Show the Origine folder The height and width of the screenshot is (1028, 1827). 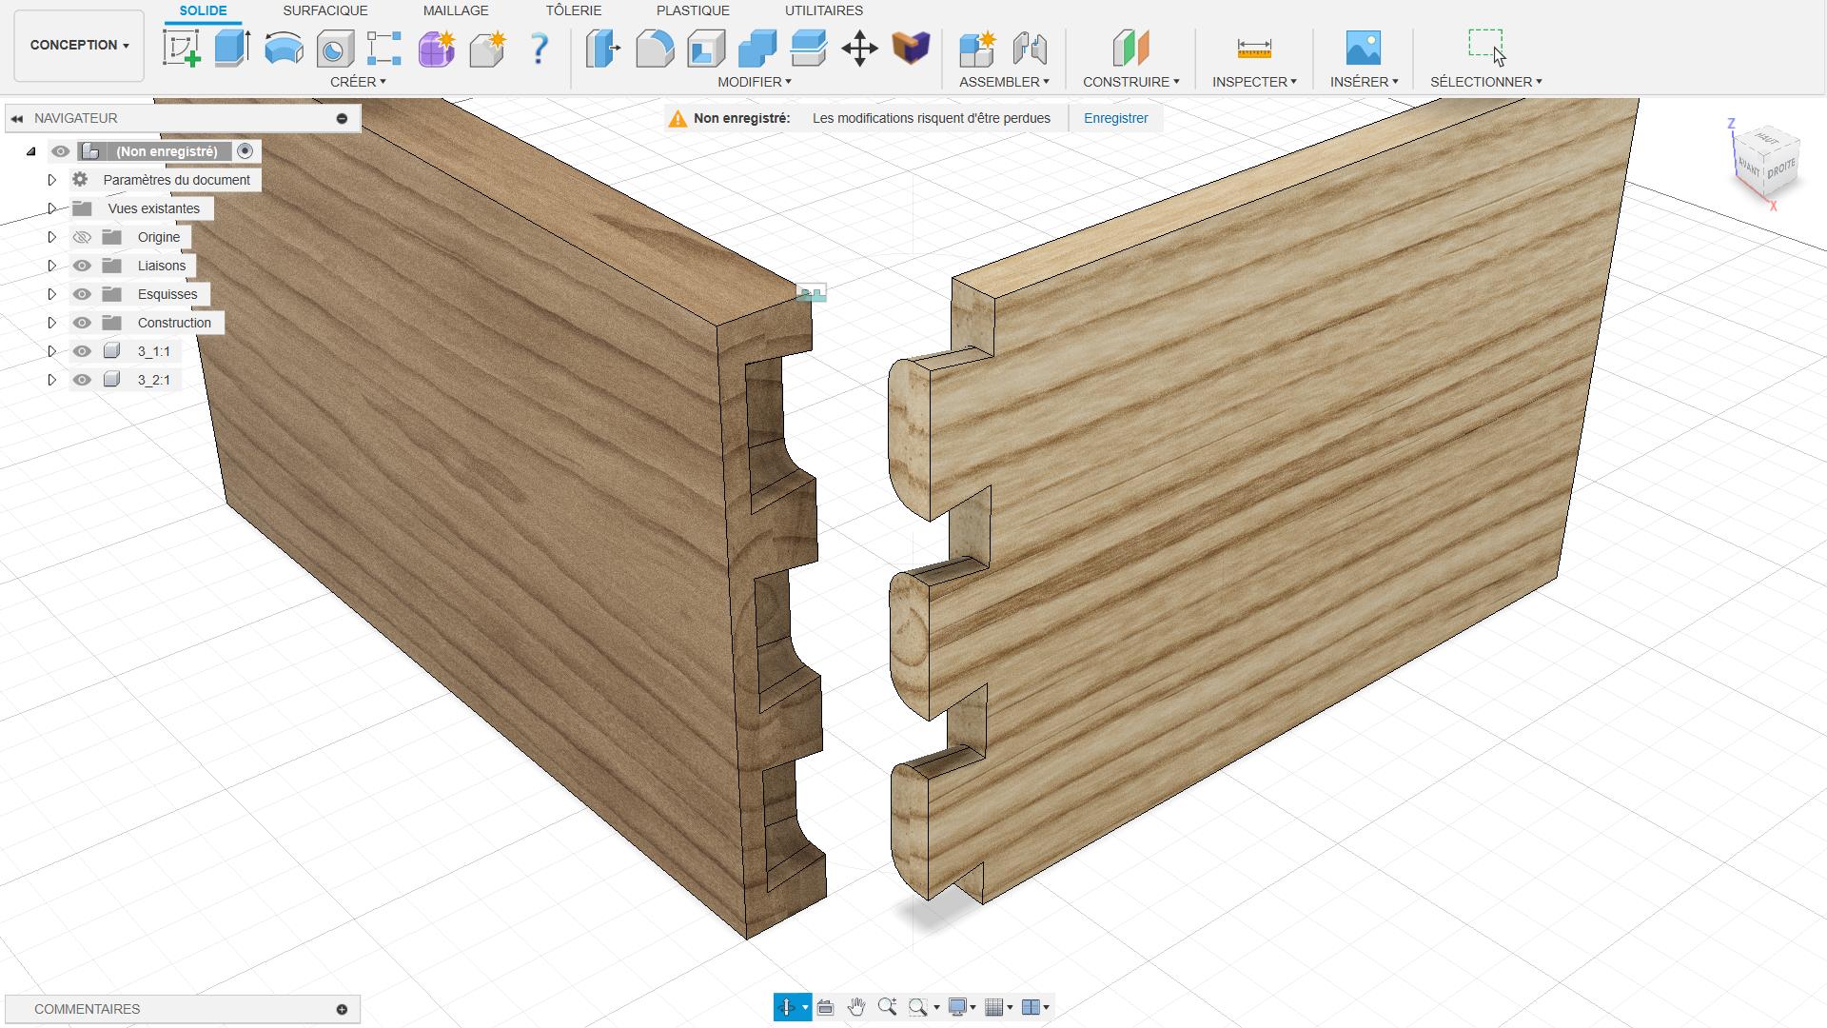[x=82, y=237]
